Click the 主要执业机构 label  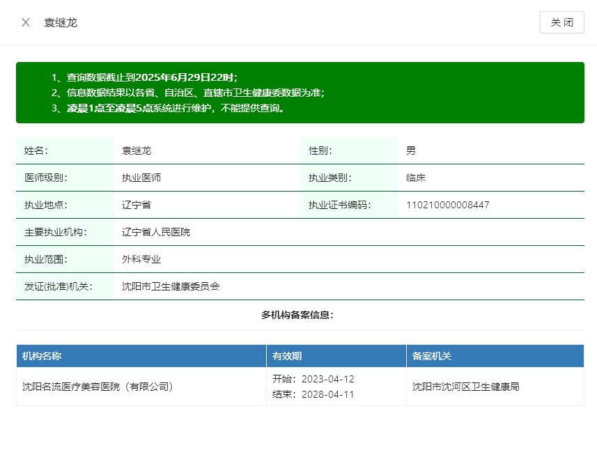point(56,232)
